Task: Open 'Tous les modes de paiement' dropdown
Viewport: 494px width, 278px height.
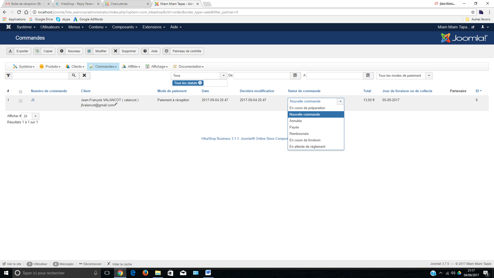Action: [404, 75]
